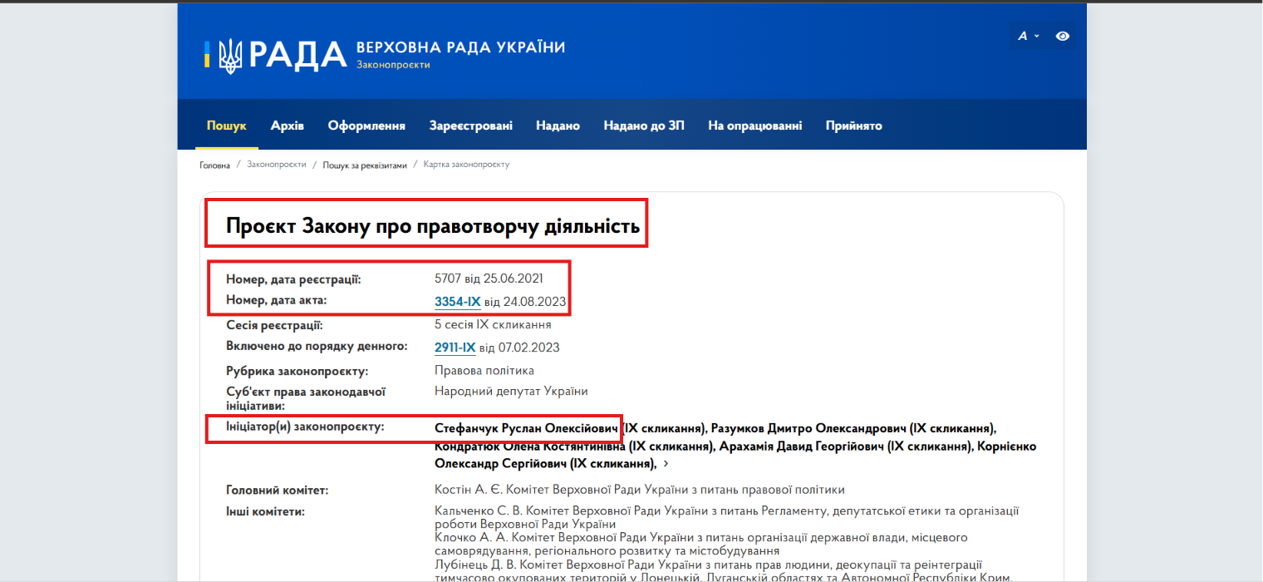
Task: Click initiator Стефанчук Руслан Олексійович
Action: pos(528,428)
